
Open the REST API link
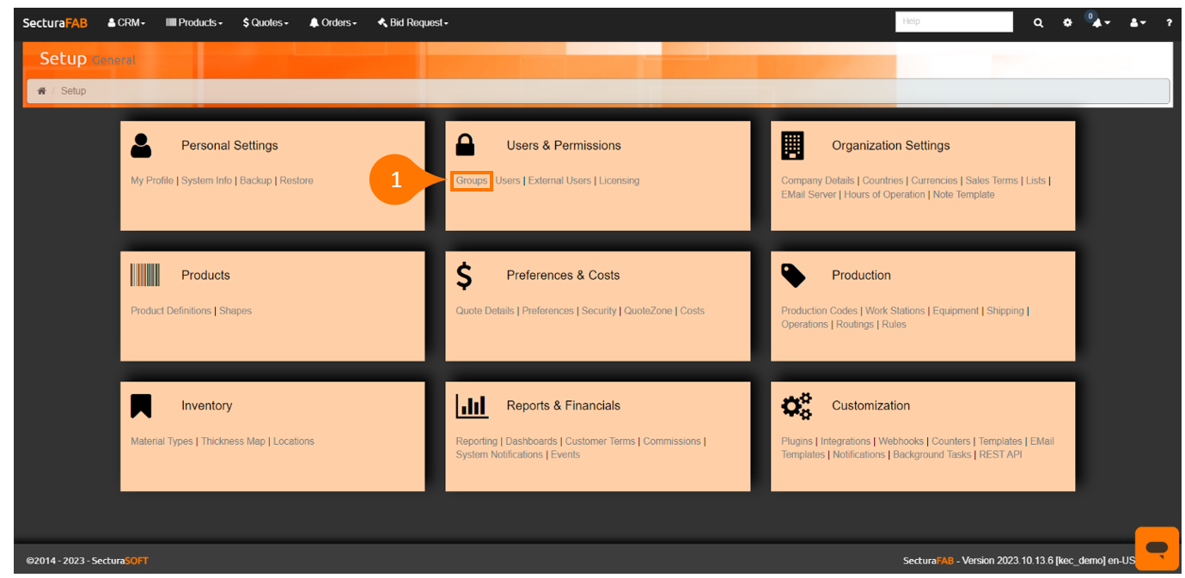[x=1000, y=455]
